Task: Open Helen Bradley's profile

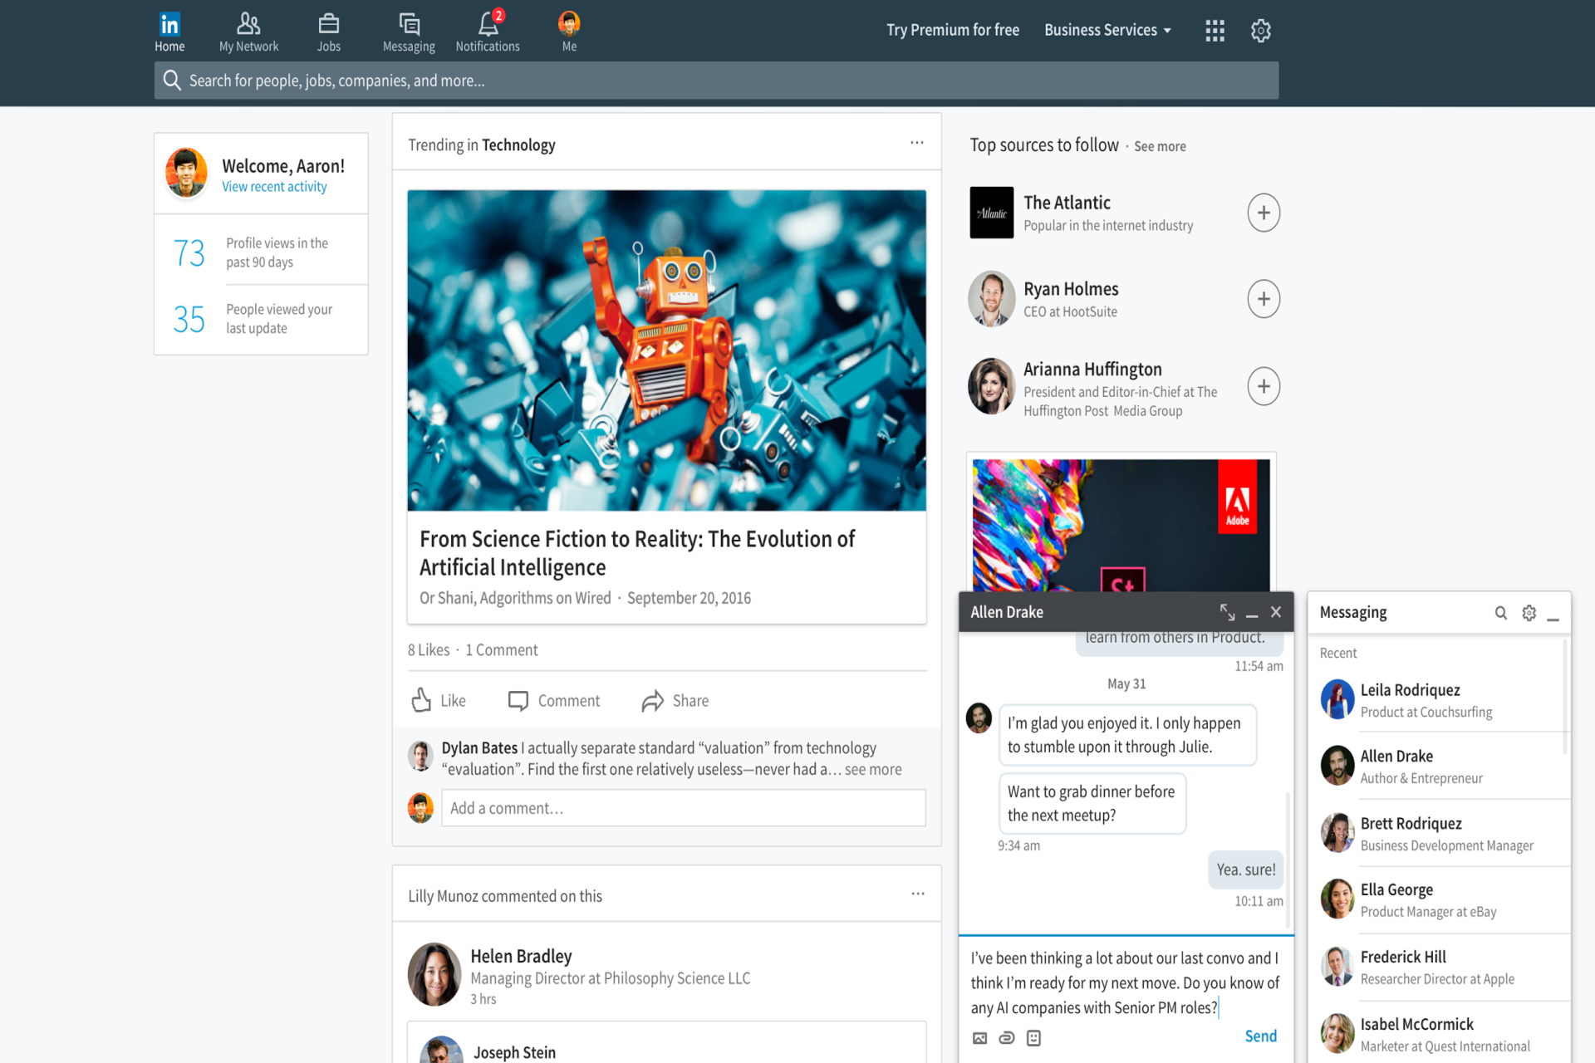Action: tap(521, 956)
